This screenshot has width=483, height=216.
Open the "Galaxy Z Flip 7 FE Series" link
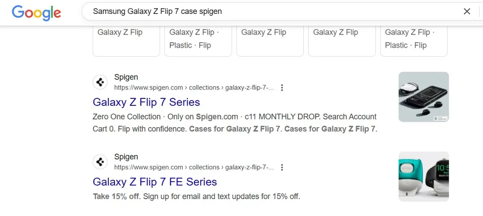tap(155, 182)
